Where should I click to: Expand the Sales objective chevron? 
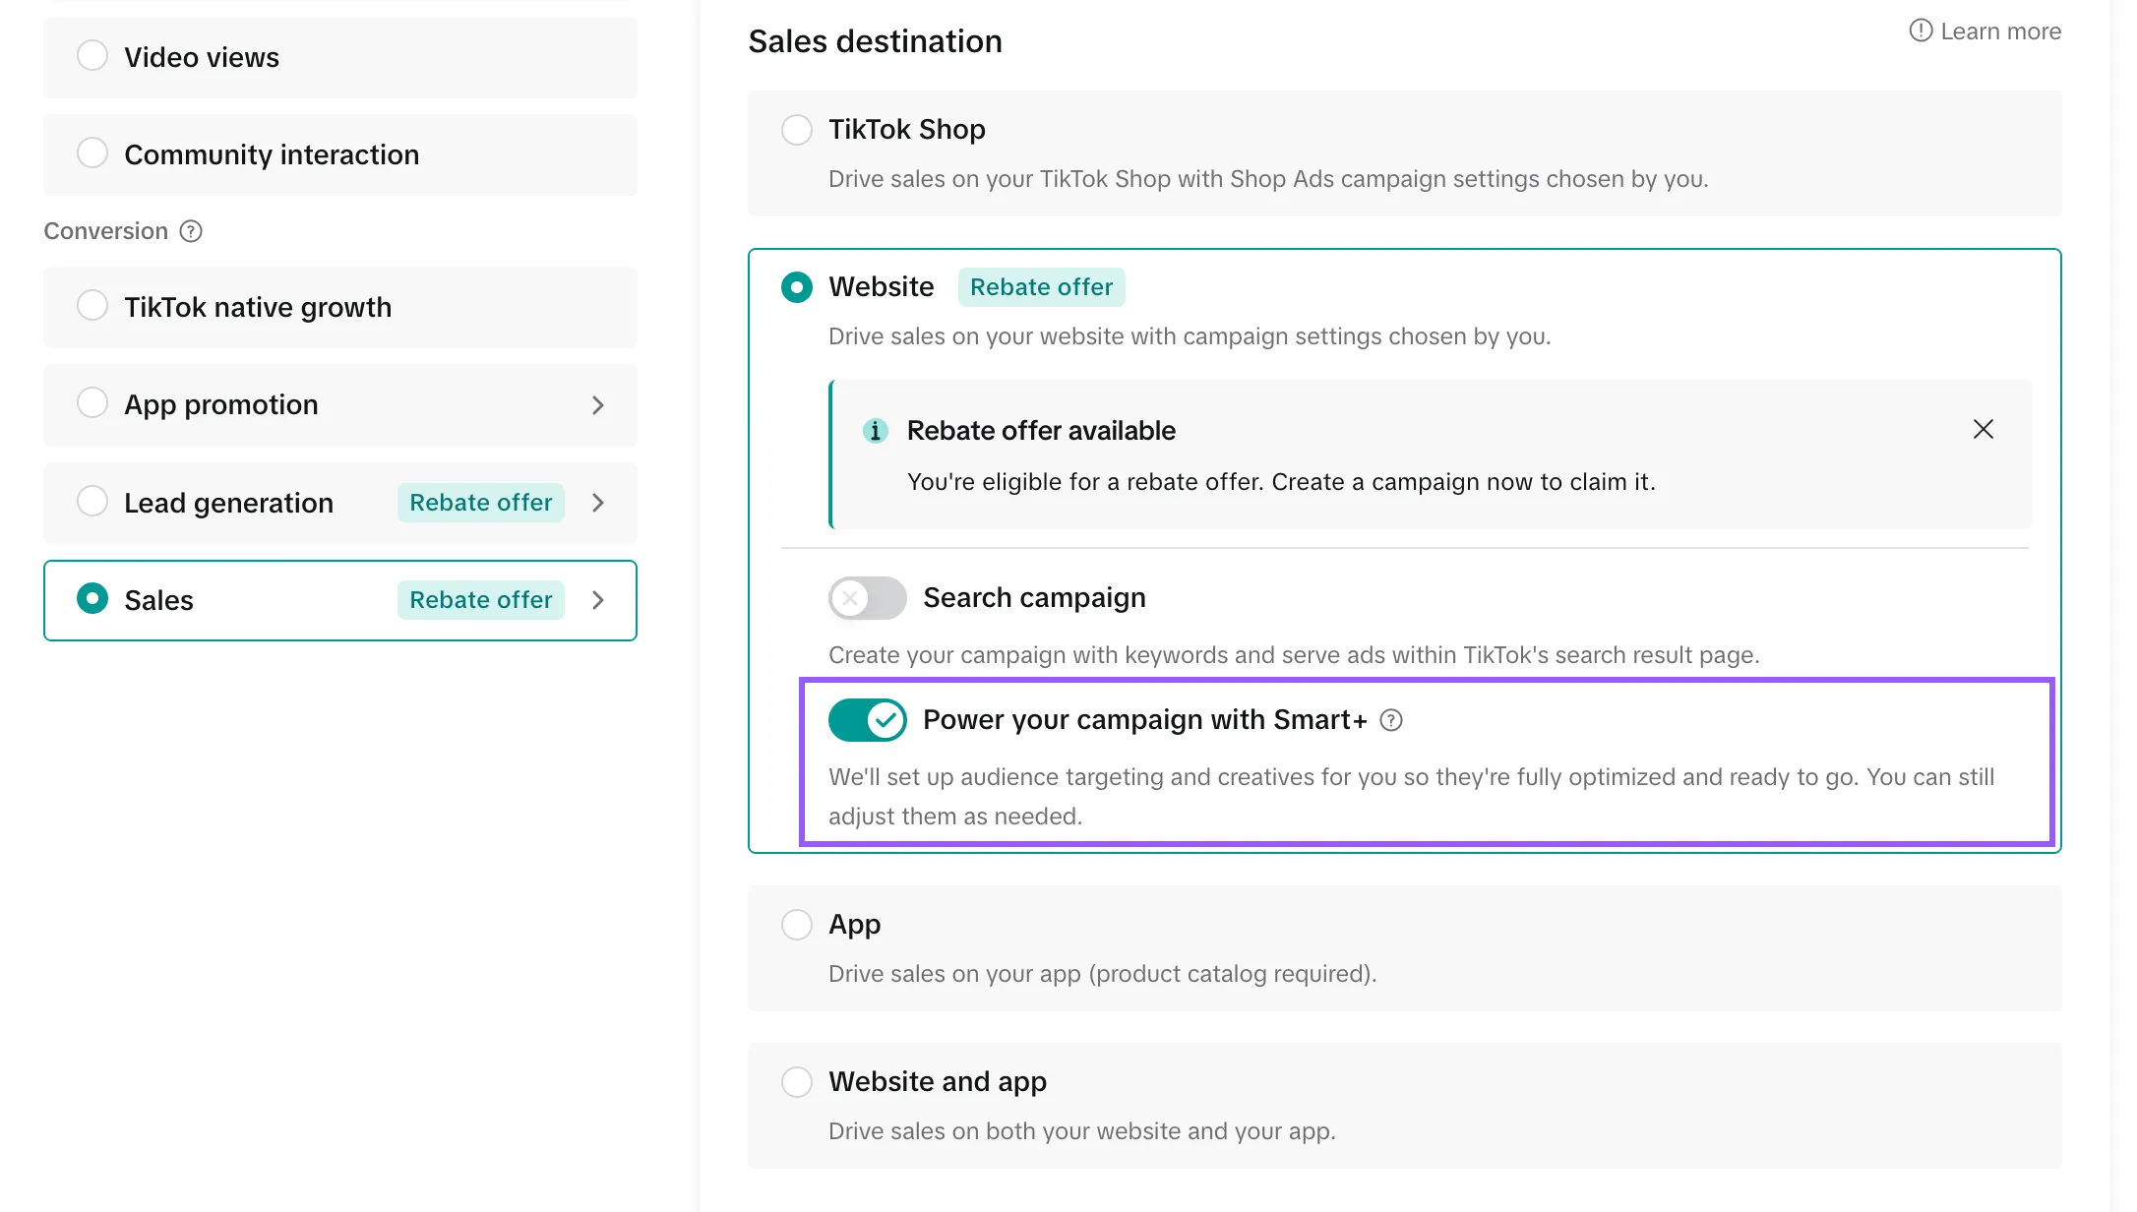coord(597,600)
